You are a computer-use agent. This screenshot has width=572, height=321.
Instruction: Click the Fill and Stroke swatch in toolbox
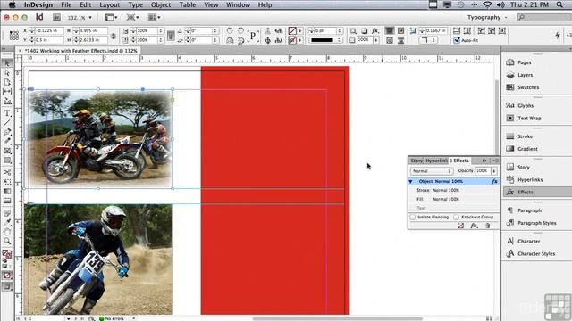point(7,253)
